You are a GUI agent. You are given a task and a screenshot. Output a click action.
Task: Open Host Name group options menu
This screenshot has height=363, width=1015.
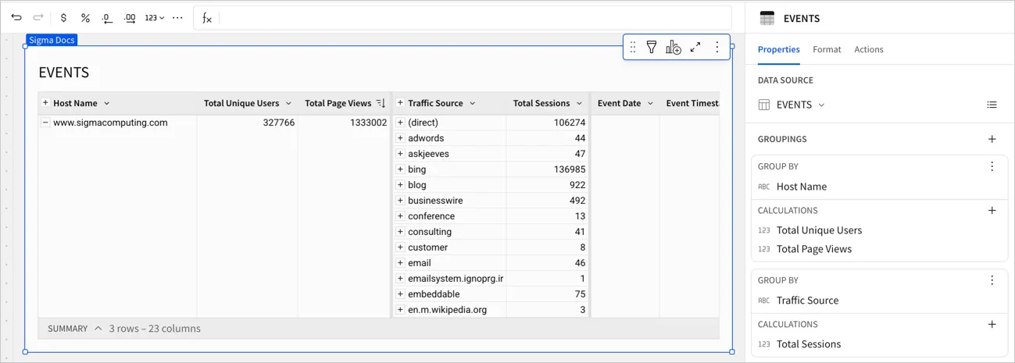[992, 166]
